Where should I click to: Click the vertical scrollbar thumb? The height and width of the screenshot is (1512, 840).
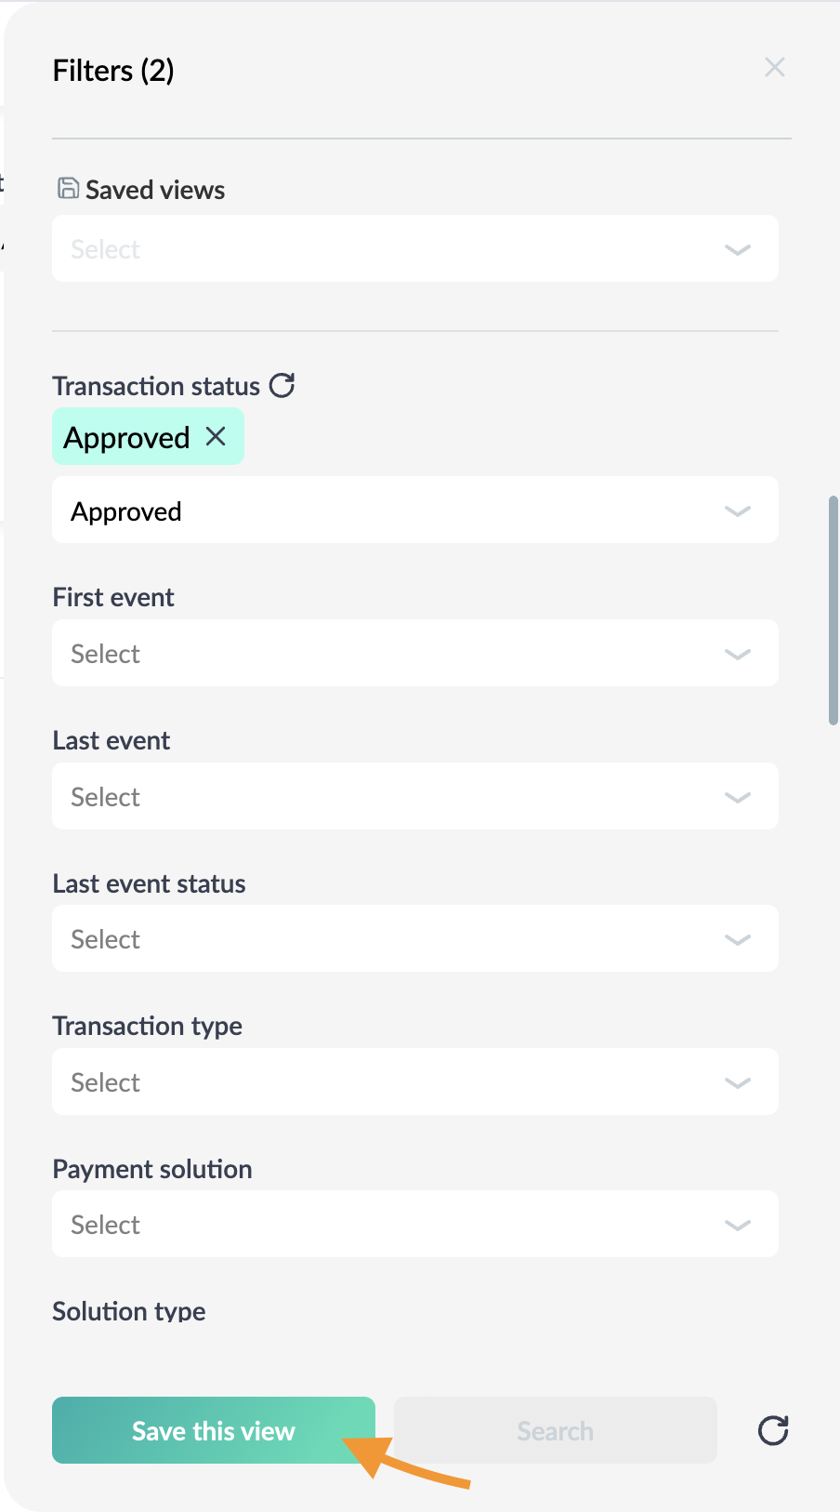click(x=833, y=610)
